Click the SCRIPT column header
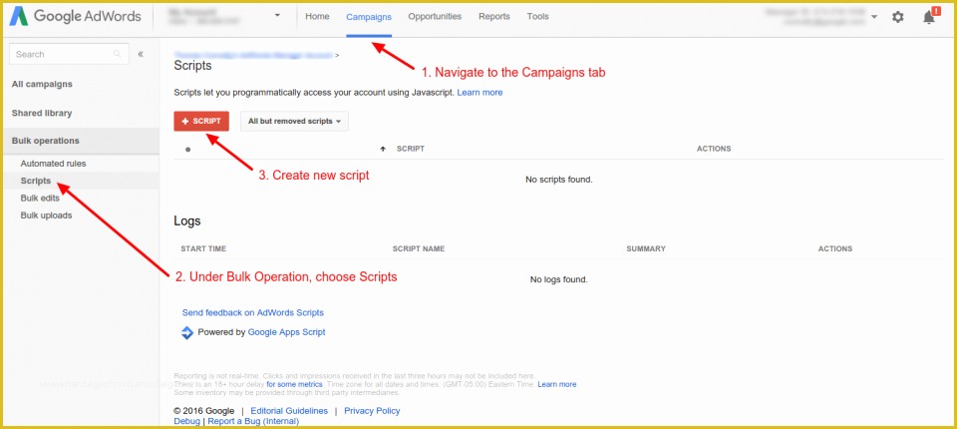 410,149
